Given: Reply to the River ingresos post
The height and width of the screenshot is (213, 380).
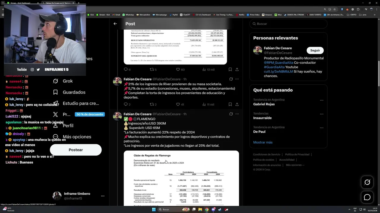Looking at the screenshot, I should pyautogui.click(x=127, y=104).
